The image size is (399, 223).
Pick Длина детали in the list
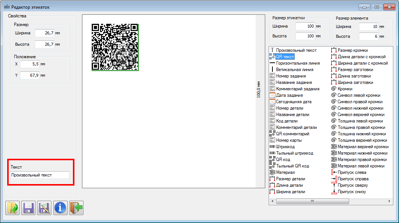[289, 185]
